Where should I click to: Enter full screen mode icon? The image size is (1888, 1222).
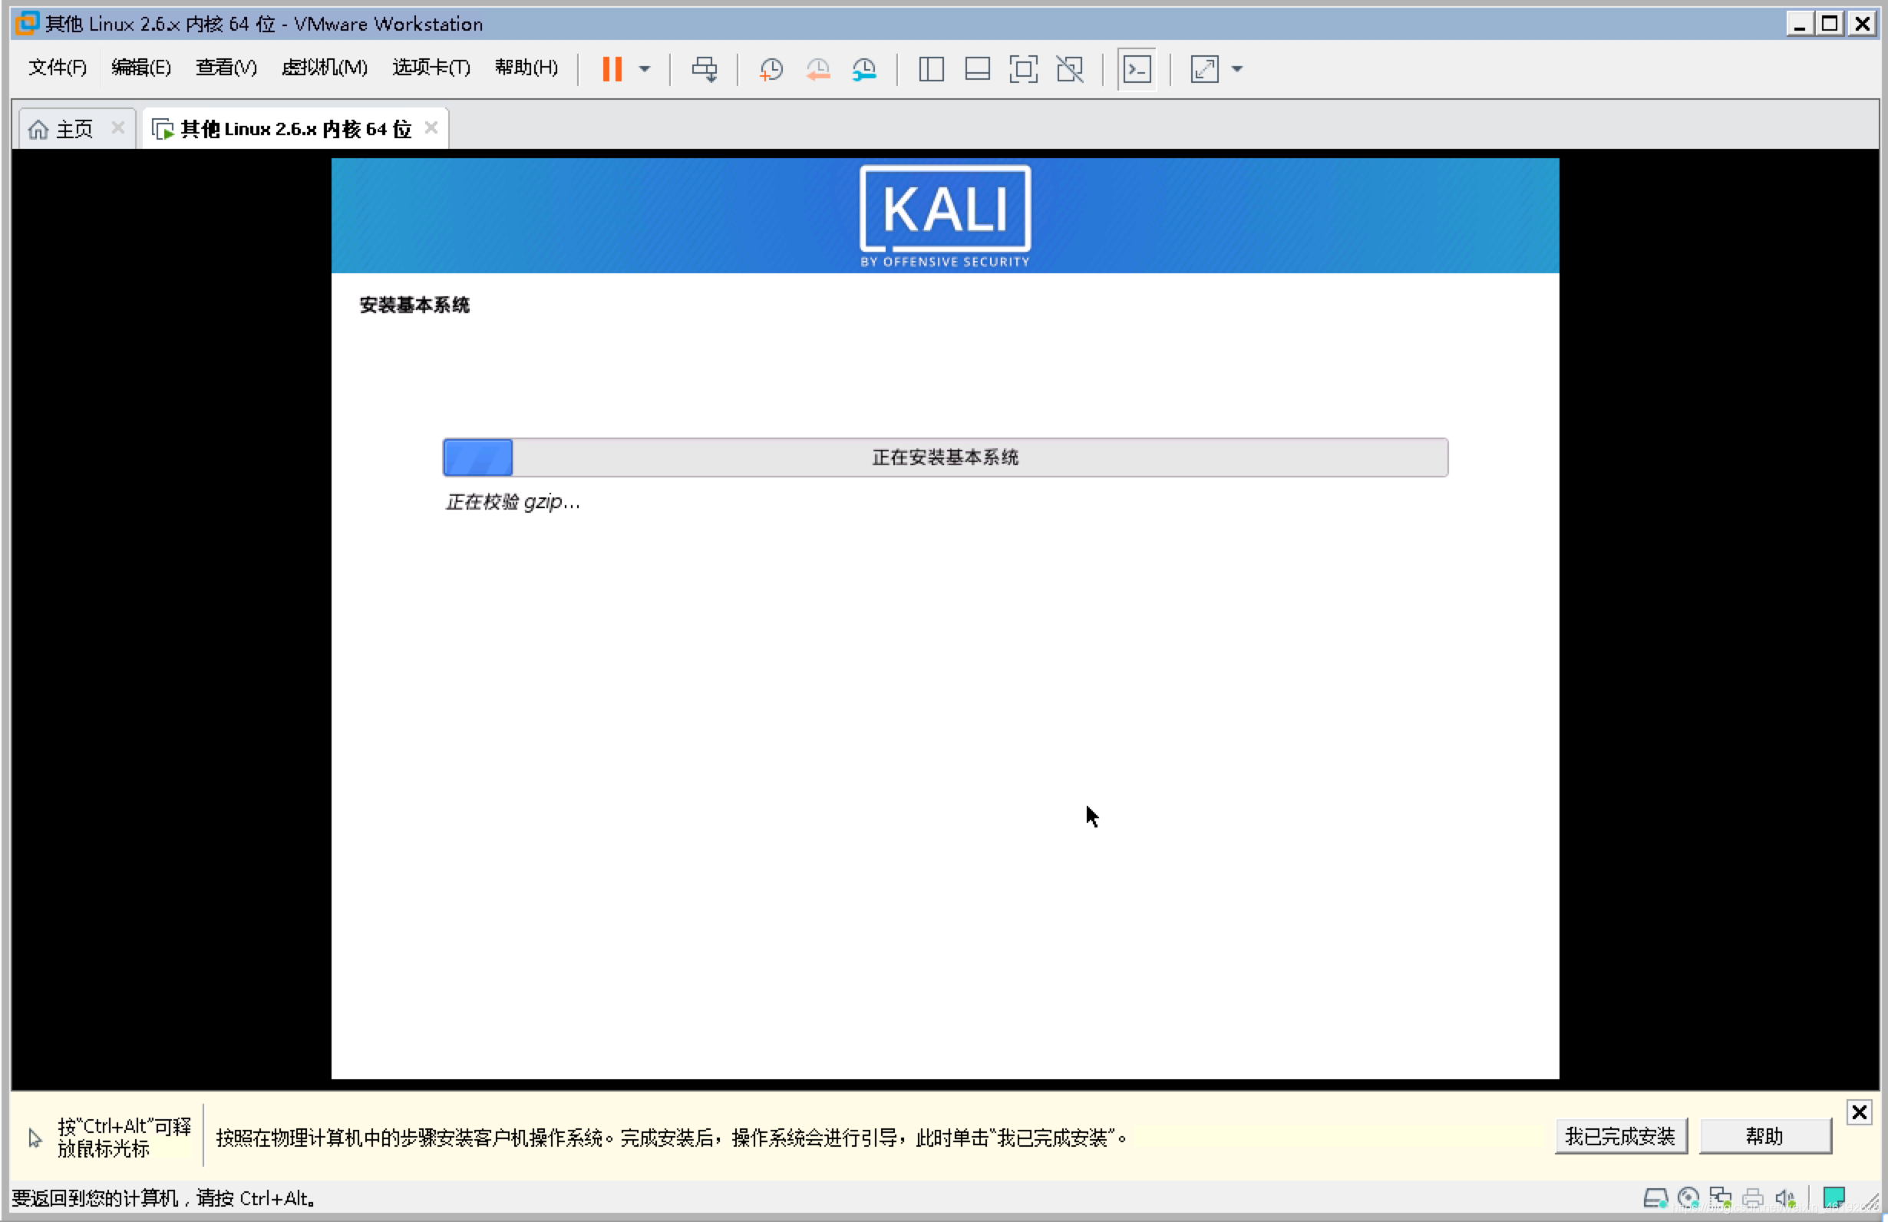[x=1023, y=69]
